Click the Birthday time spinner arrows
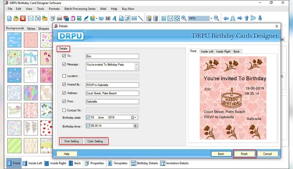This screenshot has height=169, width=293. pos(135,126)
